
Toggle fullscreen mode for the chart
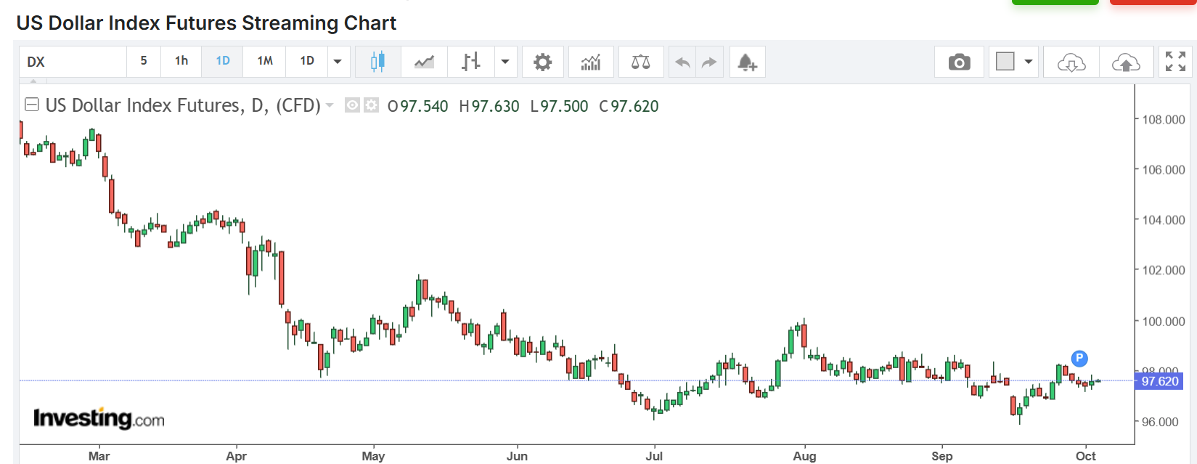coord(1175,62)
